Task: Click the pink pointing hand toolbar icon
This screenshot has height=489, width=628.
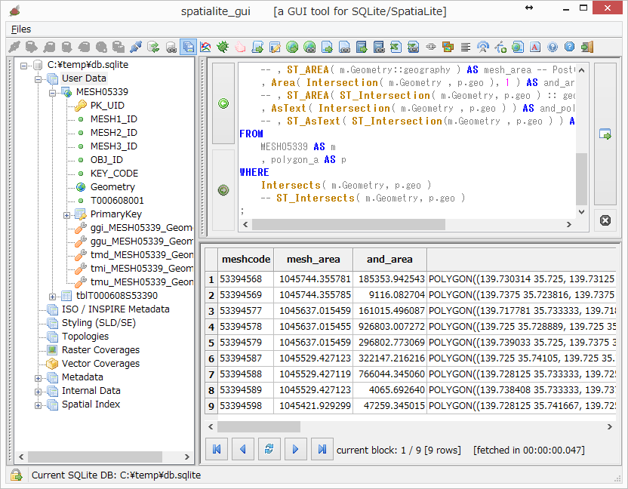Action: click(240, 47)
